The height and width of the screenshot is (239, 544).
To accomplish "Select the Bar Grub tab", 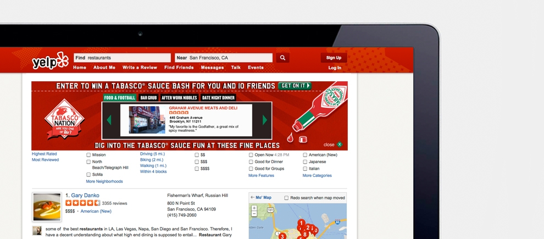I will [148, 98].
